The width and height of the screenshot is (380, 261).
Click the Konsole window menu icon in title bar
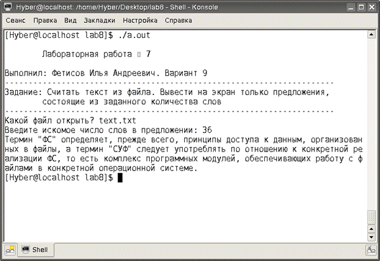click(x=8, y=7)
